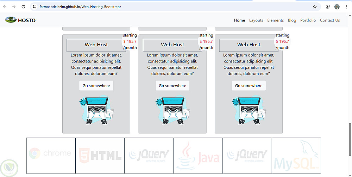Click the MySQL logo tile
352x177 pixels.
pos(296,156)
